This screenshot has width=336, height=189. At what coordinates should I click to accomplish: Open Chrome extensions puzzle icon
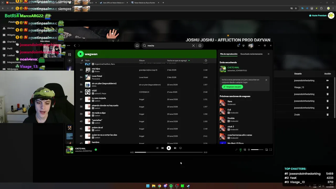[x=321, y=8]
